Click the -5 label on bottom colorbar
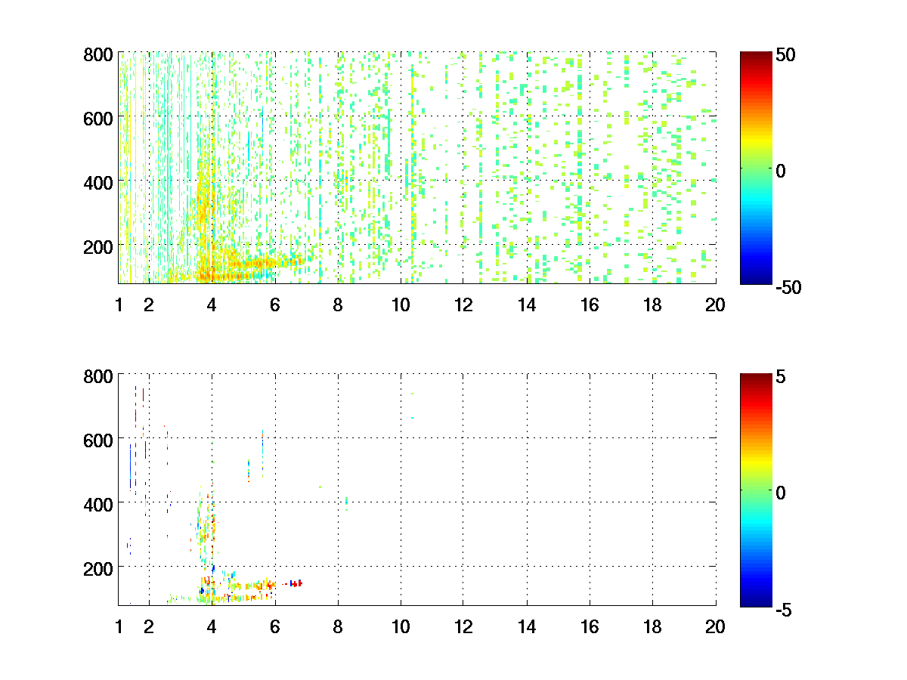This screenshot has height=680, width=907. click(784, 609)
